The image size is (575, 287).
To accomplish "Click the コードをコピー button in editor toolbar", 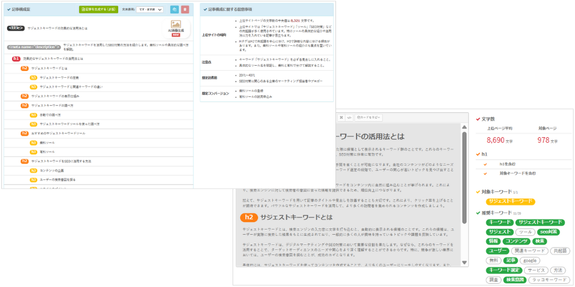I will (x=369, y=117).
